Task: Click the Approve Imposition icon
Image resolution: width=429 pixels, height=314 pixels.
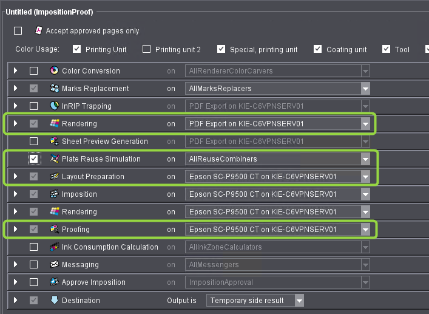Action: tap(54, 282)
